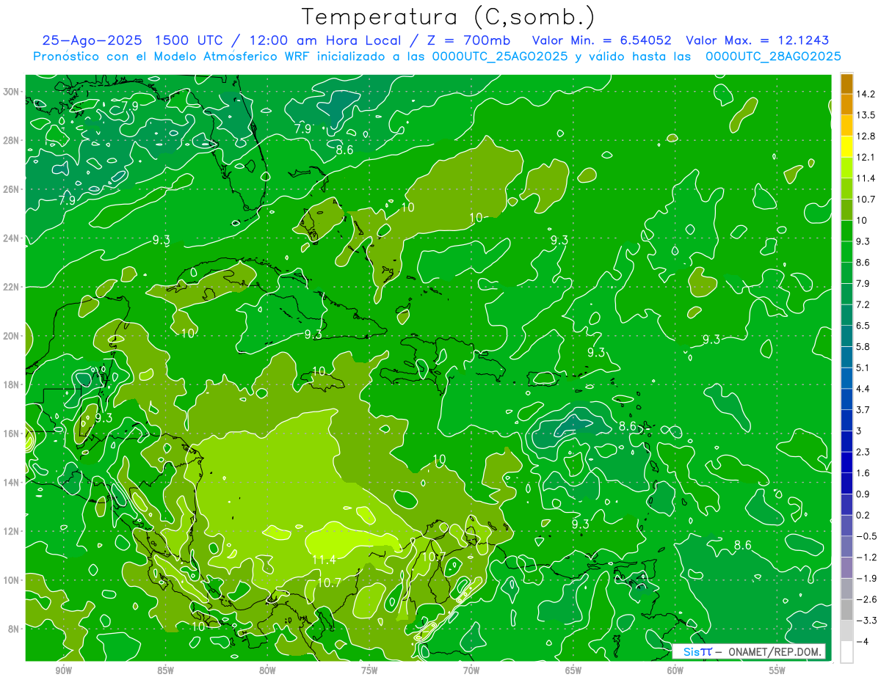
Task: Click legend value '14.2'
Action: [866, 94]
